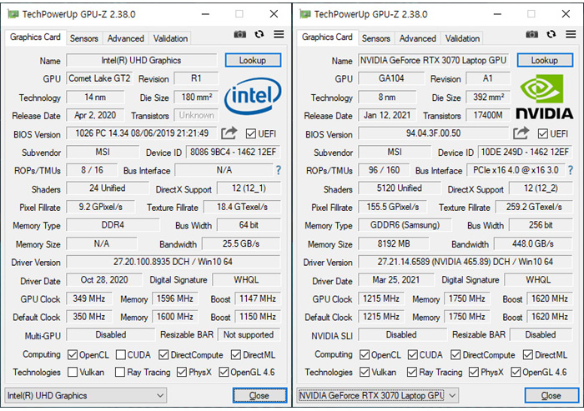This screenshot has width=584, height=411.
Task: Toggle Vulkan checkbox in Intel window
Action: click(x=73, y=372)
